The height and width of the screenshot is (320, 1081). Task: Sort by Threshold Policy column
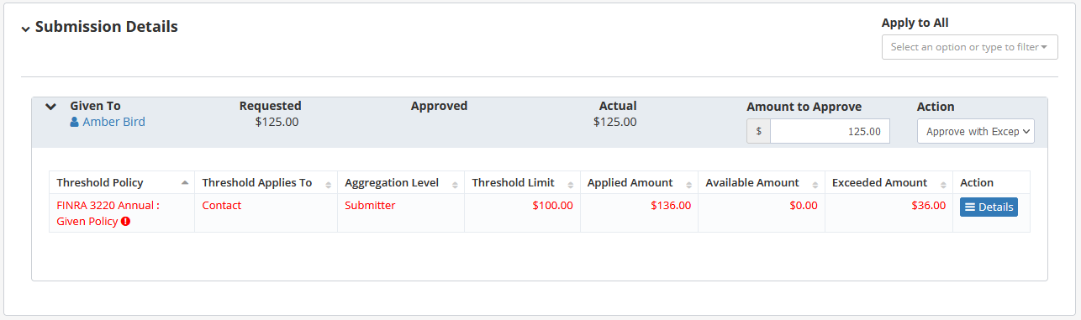pos(122,182)
